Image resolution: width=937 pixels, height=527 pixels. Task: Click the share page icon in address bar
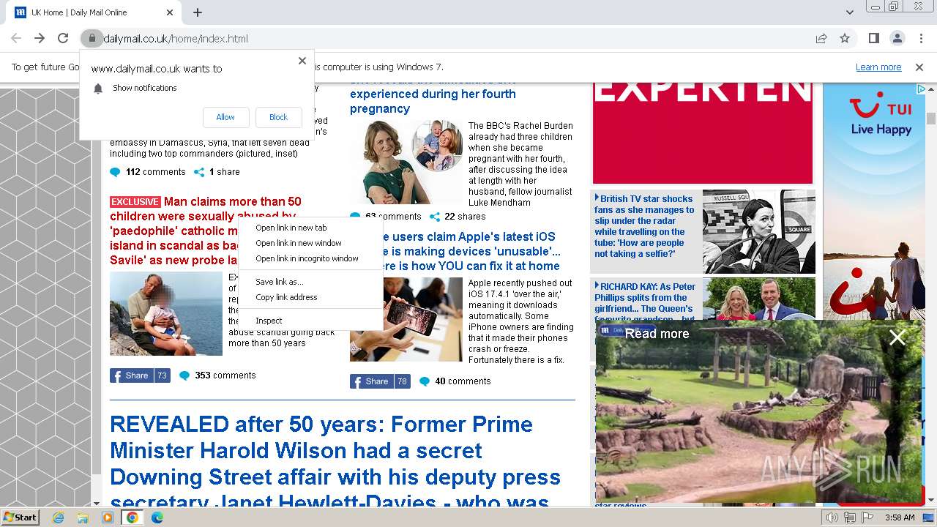pyautogui.click(x=821, y=39)
